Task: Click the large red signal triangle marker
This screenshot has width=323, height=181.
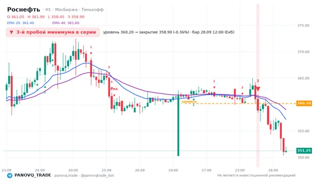Action: coord(258,89)
